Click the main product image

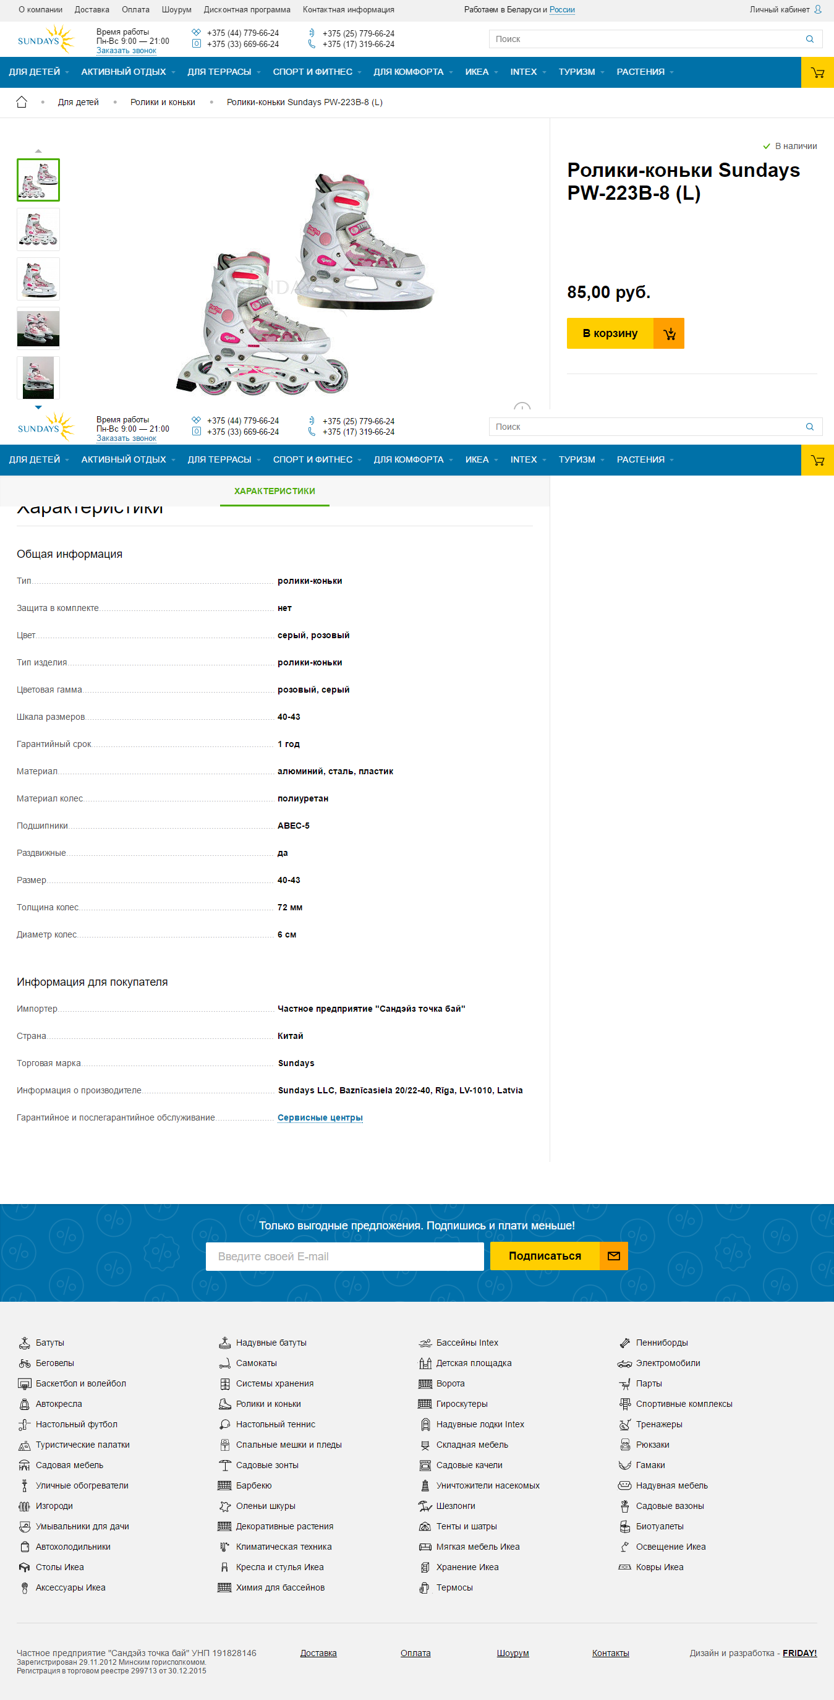(305, 284)
